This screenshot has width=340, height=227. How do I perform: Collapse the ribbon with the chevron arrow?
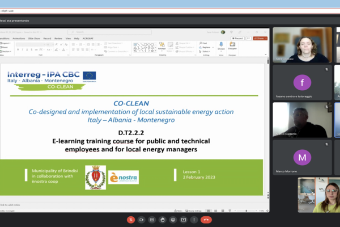click(266, 54)
